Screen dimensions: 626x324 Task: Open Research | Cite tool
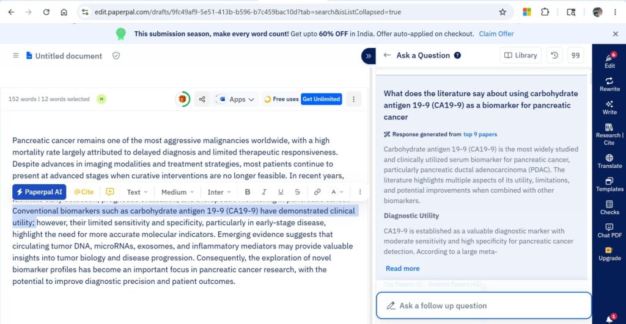[x=609, y=134]
